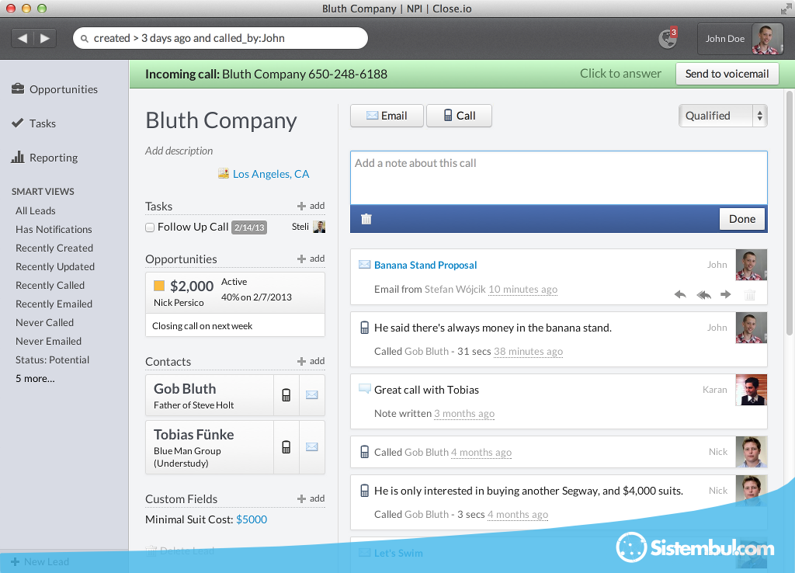This screenshot has height=573, width=795.
Task: Click the Add description field
Action: [179, 151]
